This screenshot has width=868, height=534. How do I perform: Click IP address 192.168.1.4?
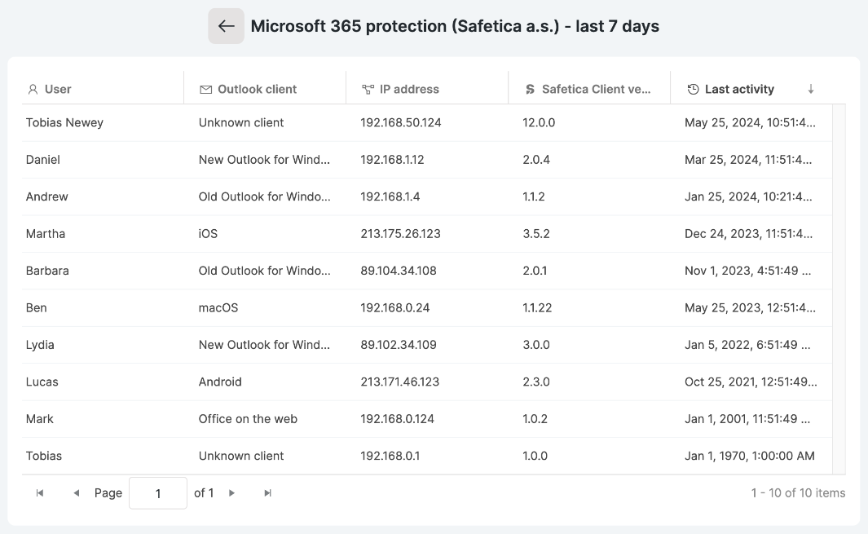(x=390, y=196)
